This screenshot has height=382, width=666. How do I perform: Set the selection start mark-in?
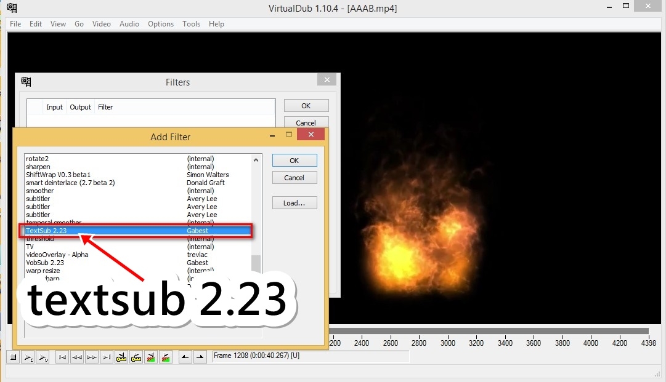pyautogui.click(x=185, y=357)
